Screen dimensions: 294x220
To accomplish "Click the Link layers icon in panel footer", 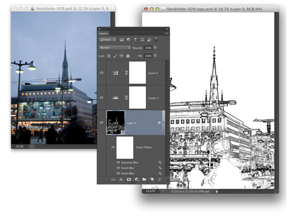I will pos(113,179).
